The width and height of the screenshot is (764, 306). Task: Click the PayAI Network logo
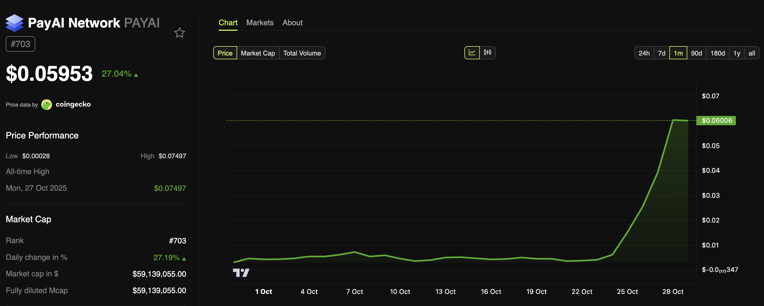[x=15, y=23]
